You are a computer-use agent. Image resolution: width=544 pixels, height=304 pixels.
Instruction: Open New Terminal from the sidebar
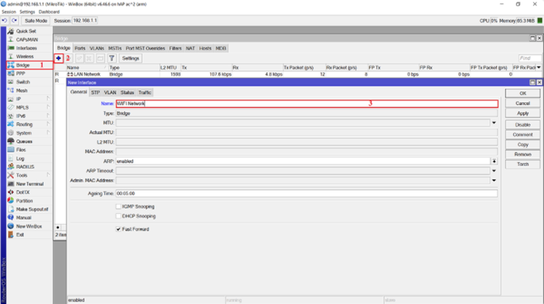coord(31,184)
